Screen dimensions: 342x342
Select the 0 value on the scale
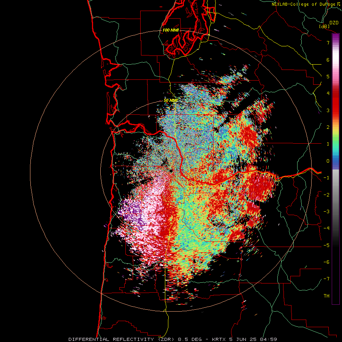pyautogui.click(x=328, y=161)
